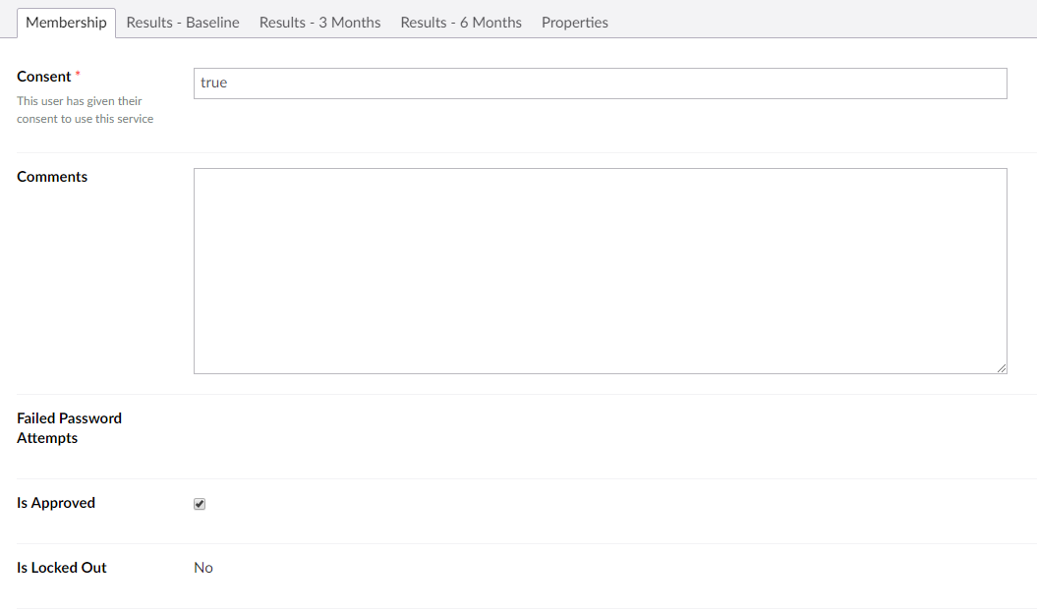1037x609 pixels.
Task: Go to the Results - 6 Months tab
Action: pyautogui.click(x=461, y=23)
